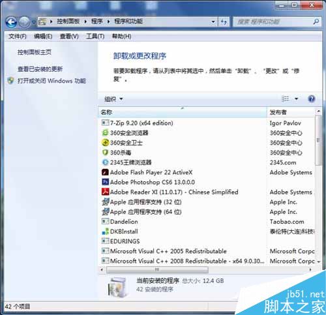The width and height of the screenshot is (326, 315).
Task: Click the installed programs details pane icon
Action: pos(117,287)
